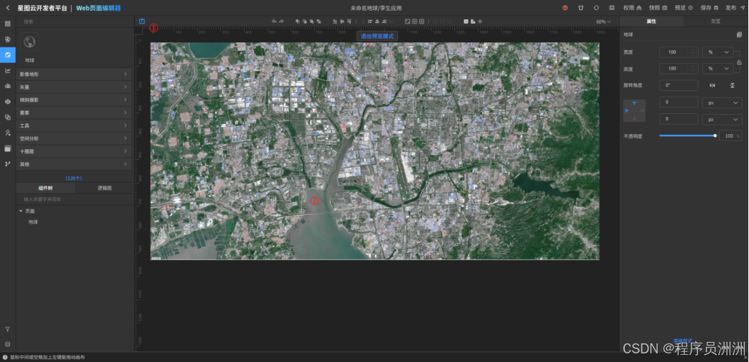Open the first px unit dropdown
Image resolution: width=749 pixels, height=362 pixels.
coord(722,103)
